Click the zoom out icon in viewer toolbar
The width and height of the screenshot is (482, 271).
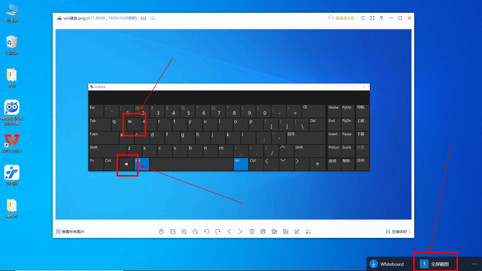coord(196,232)
